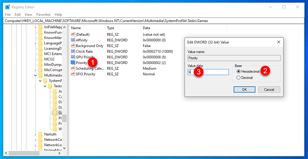Open the File menu
Screen dimensions: 308x159
tap(8, 15)
